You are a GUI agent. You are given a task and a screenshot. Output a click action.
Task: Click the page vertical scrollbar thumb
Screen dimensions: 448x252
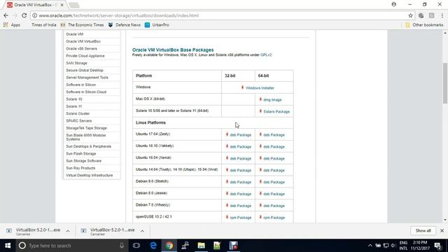pyautogui.click(x=445, y=83)
